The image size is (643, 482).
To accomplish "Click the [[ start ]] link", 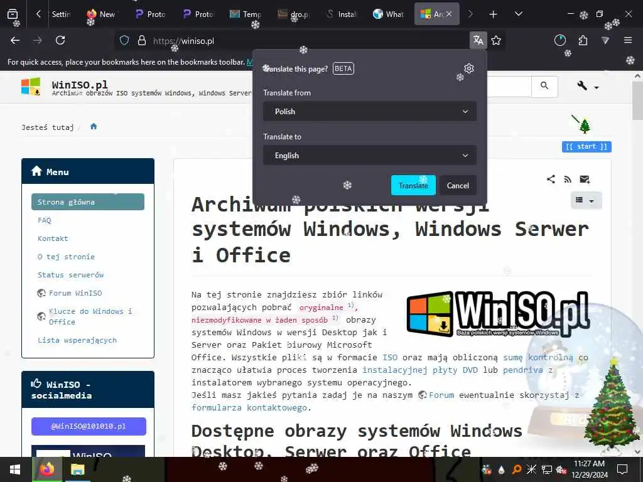I will (586, 146).
